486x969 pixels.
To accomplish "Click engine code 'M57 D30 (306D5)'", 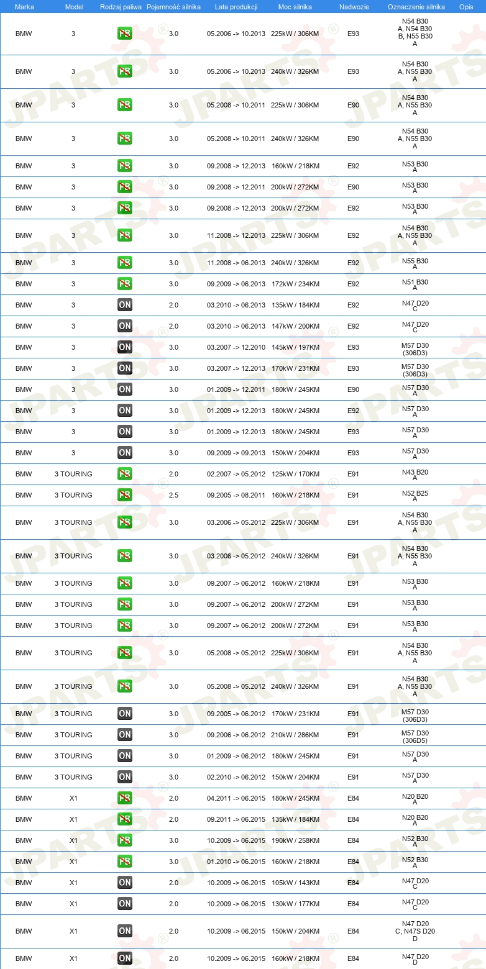I will point(415,736).
